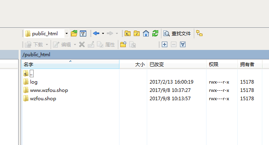This screenshot has width=269, height=145.
Task: Sort by the 名字 column header
Action: click(70, 65)
